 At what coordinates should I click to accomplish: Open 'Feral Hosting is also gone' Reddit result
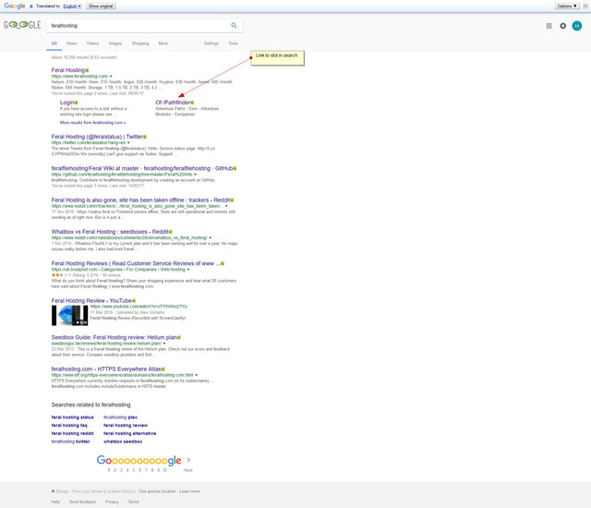(x=140, y=200)
